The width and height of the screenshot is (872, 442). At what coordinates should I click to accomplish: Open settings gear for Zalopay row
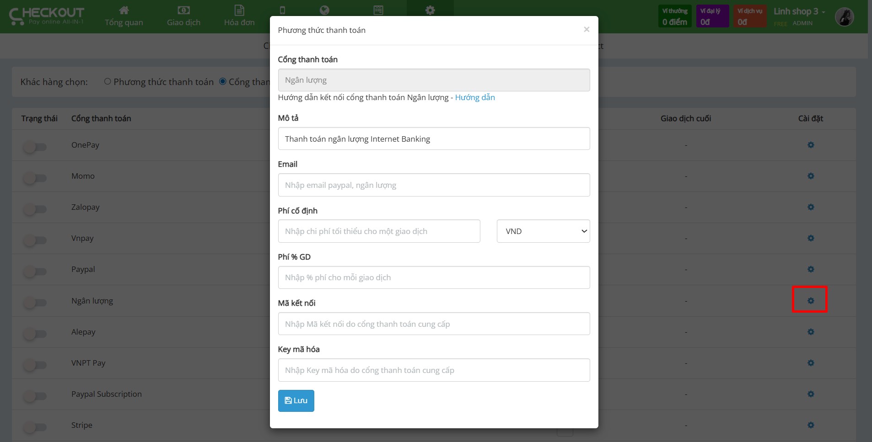coord(810,207)
